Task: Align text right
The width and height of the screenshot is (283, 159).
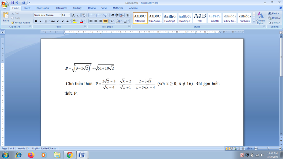Action: click(x=101, y=21)
